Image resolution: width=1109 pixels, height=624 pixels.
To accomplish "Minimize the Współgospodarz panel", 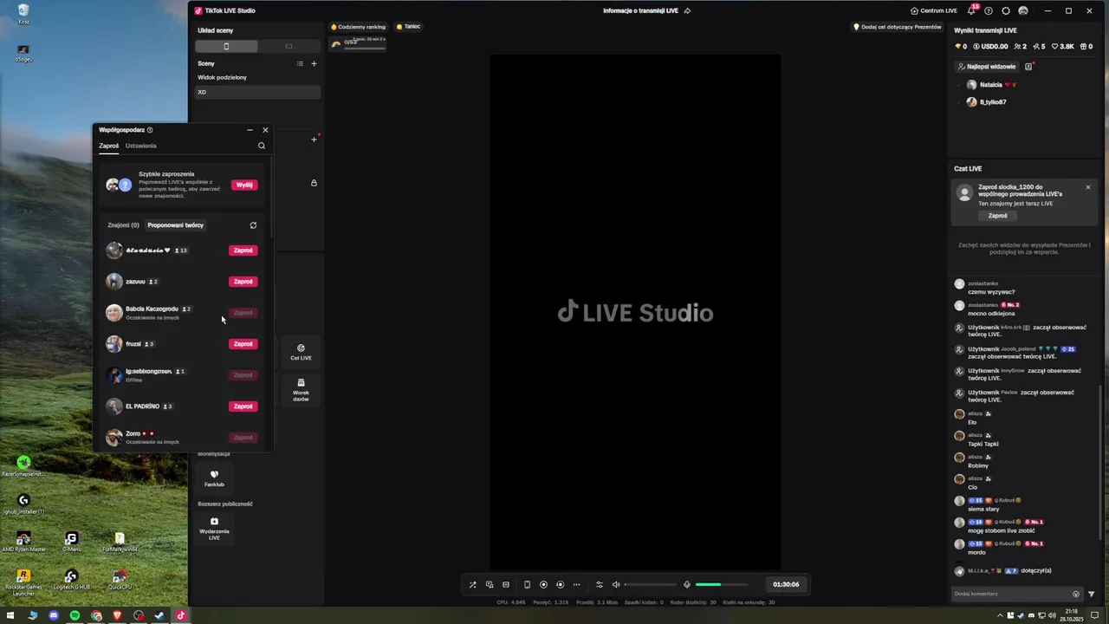I will pyautogui.click(x=250, y=130).
